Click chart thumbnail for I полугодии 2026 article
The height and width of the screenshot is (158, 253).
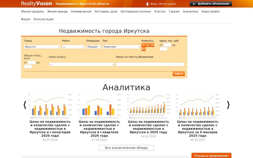pos(50,106)
